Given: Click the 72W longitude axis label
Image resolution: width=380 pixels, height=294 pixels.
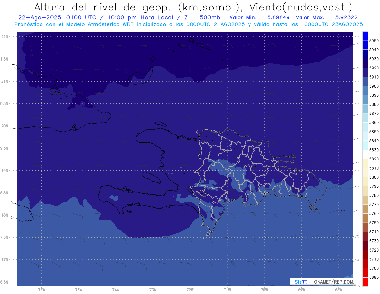Looking at the screenshot, I should pyautogui.click(x=190, y=290).
